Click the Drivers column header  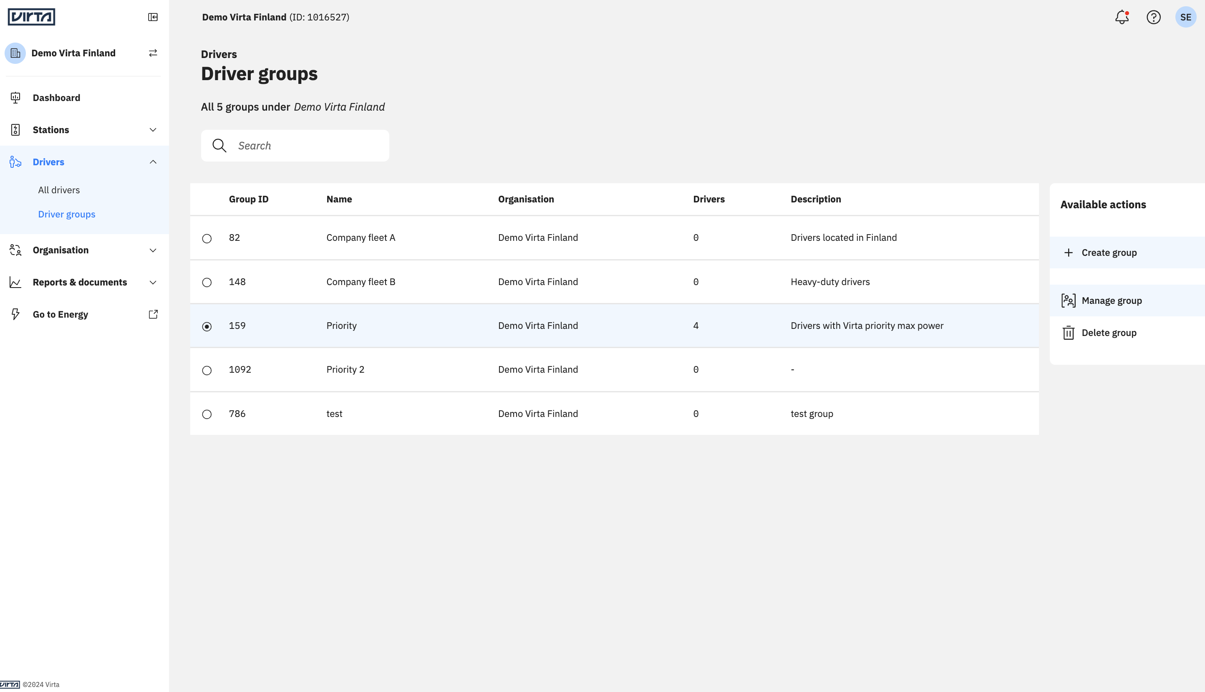(x=708, y=199)
